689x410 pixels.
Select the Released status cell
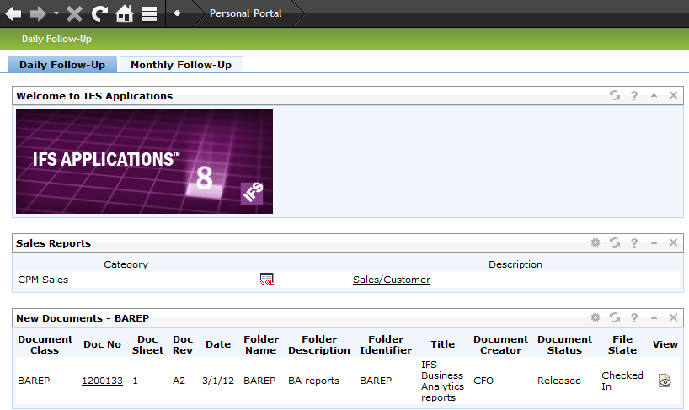[559, 381]
